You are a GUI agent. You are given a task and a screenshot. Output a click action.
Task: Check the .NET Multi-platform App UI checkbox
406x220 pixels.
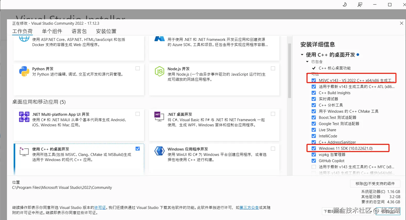(138, 114)
